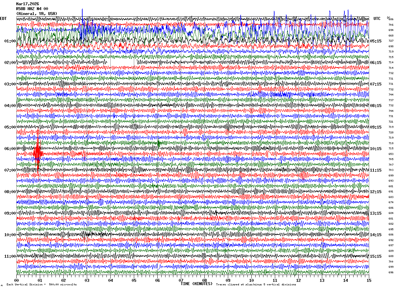Click the x-axis minute tick label '02'

tap(63, 280)
